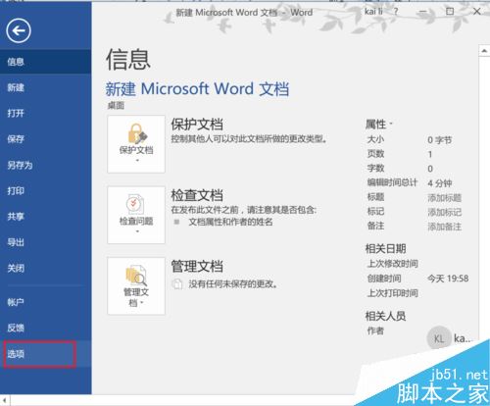
Task: Click 添加标题 to add a title
Action: [445, 198]
